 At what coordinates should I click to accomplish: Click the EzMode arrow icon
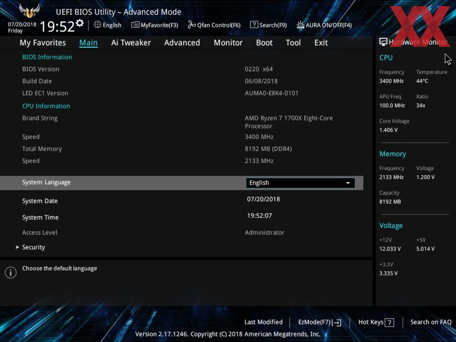[x=337, y=323]
